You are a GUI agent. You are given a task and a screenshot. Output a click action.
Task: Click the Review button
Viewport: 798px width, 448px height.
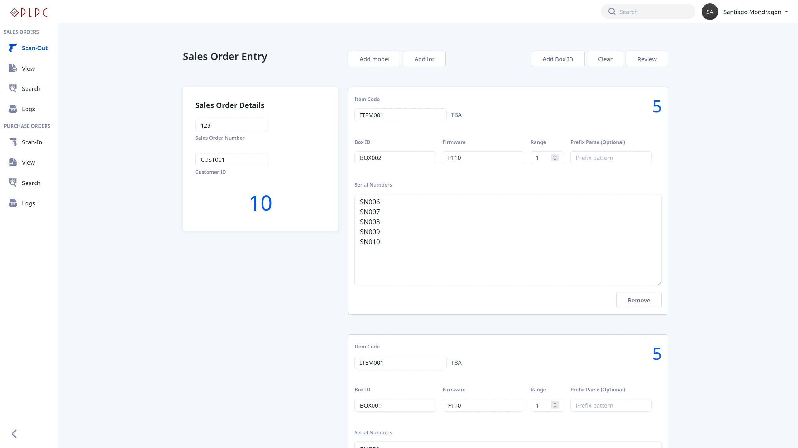(647, 59)
